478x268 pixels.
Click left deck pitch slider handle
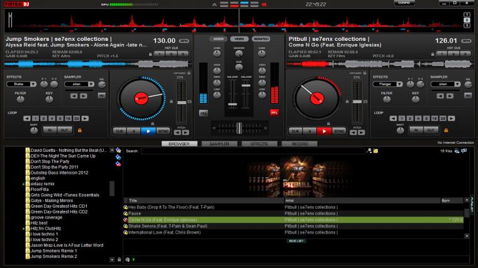[x=182, y=103]
